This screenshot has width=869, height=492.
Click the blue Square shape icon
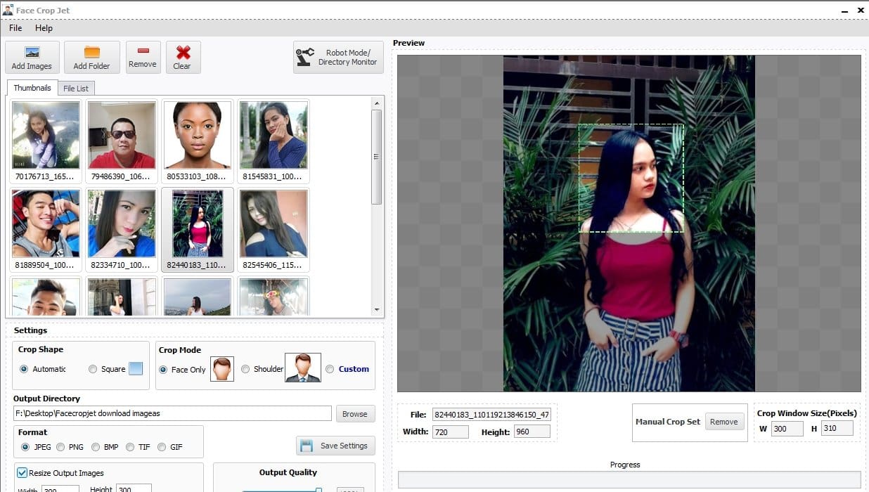[136, 368]
